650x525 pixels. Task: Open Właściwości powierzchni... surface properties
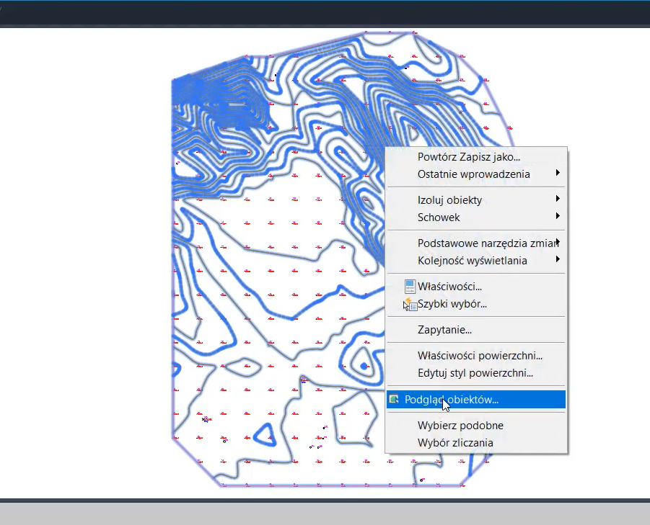[x=480, y=355]
